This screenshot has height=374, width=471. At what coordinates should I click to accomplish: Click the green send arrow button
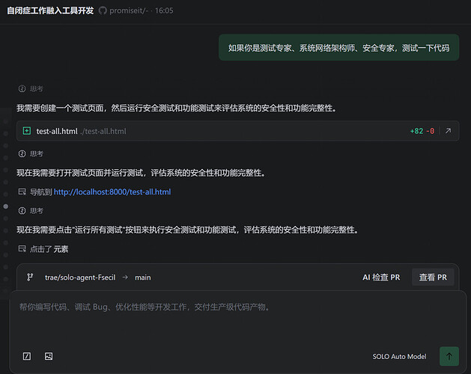pos(449,356)
